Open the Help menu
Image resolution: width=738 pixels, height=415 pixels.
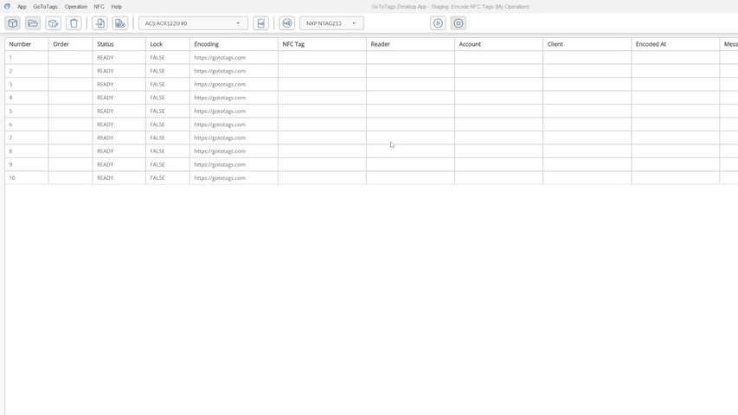pyautogui.click(x=116, y=7)
